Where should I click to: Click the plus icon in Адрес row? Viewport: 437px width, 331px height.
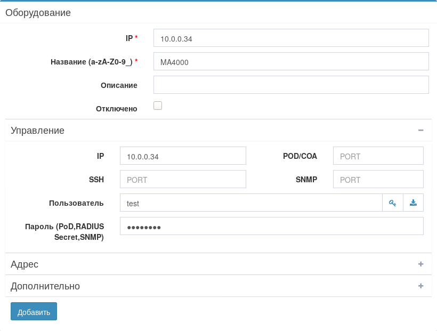(x=420, y=264)
